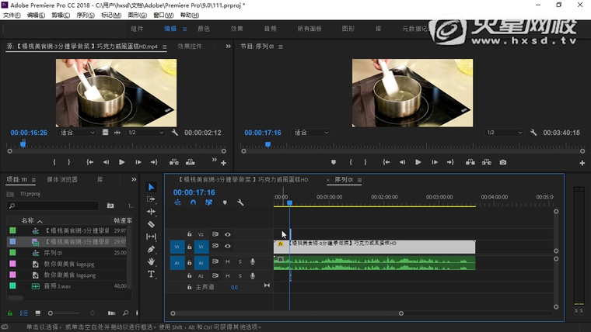This screenshot has height=332, width=591.
Task: Select the Type tool
Action: 151,274
